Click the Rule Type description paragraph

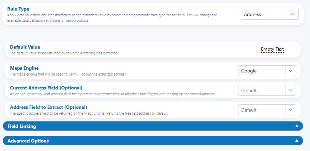(x=112, y=18)
